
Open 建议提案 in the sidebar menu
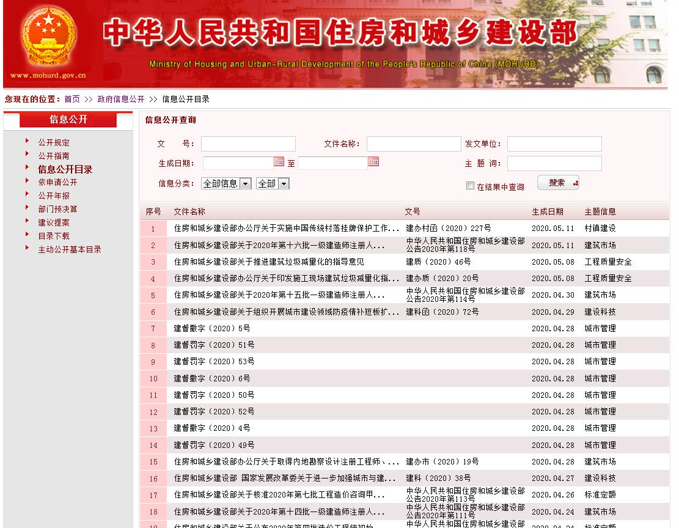[x=54, y=222]
